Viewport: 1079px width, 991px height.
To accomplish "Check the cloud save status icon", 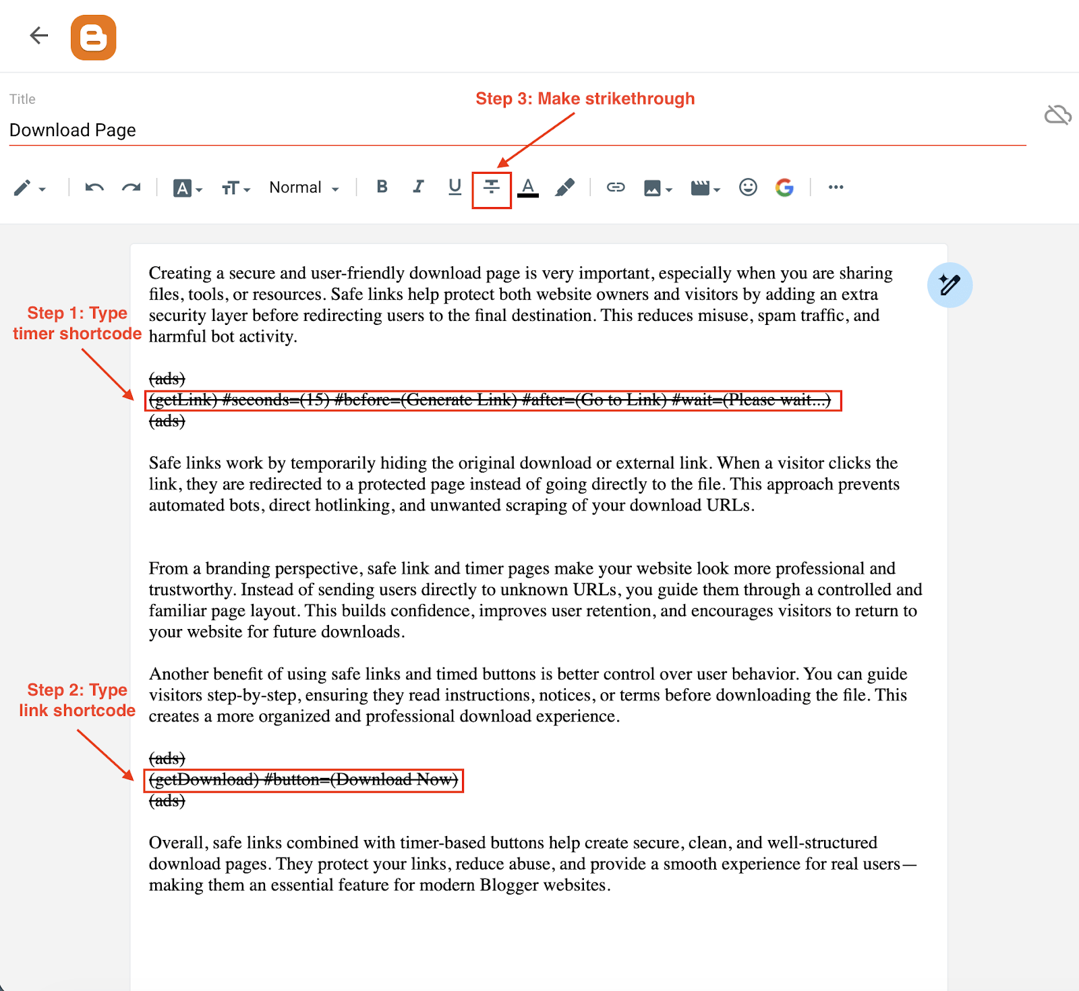I will click(1057, 115).
